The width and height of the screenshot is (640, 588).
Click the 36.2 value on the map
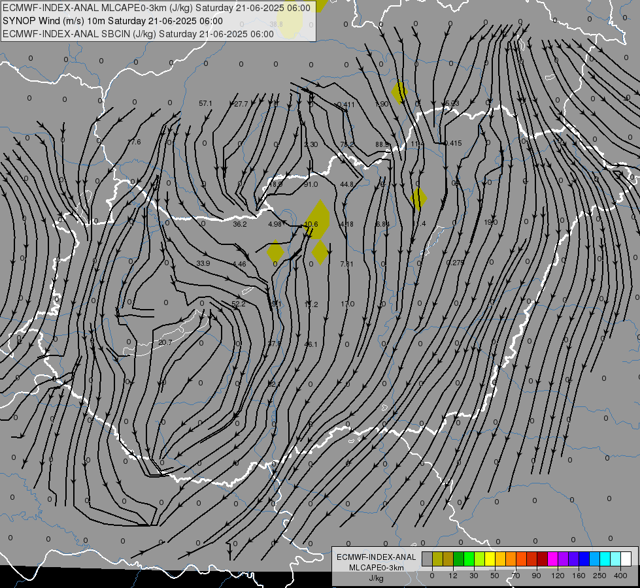[240, 224]
